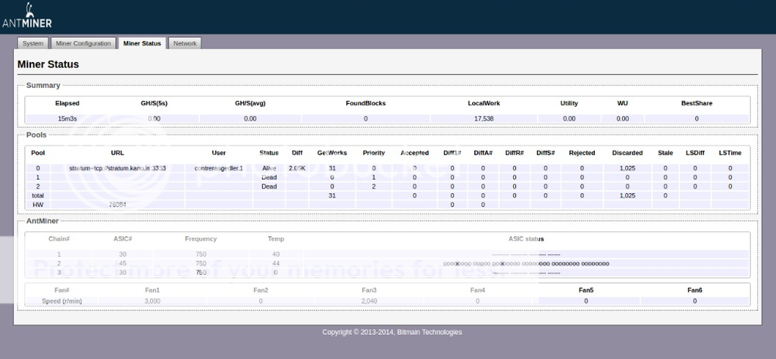This screenshot has height=359, width=776.
Task: Click the Rejected column header
Action: (x=582, y=153)
